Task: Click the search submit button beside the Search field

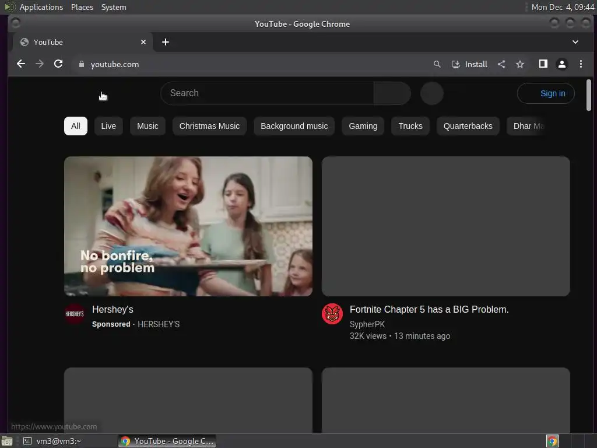Action: [392, 93]
